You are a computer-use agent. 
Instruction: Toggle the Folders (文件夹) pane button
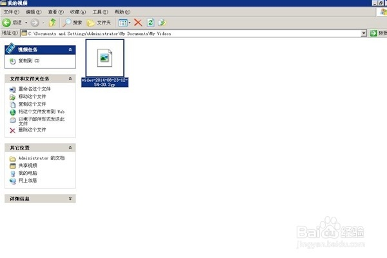click(x=99, y=23)
